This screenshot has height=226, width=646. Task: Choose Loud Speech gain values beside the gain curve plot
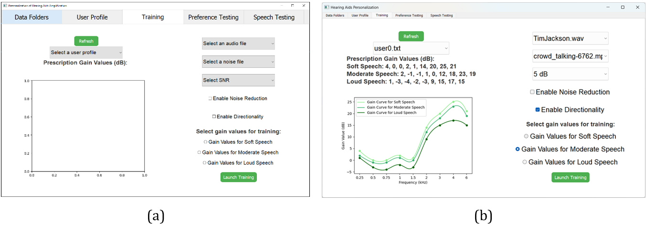click(525, 162)
